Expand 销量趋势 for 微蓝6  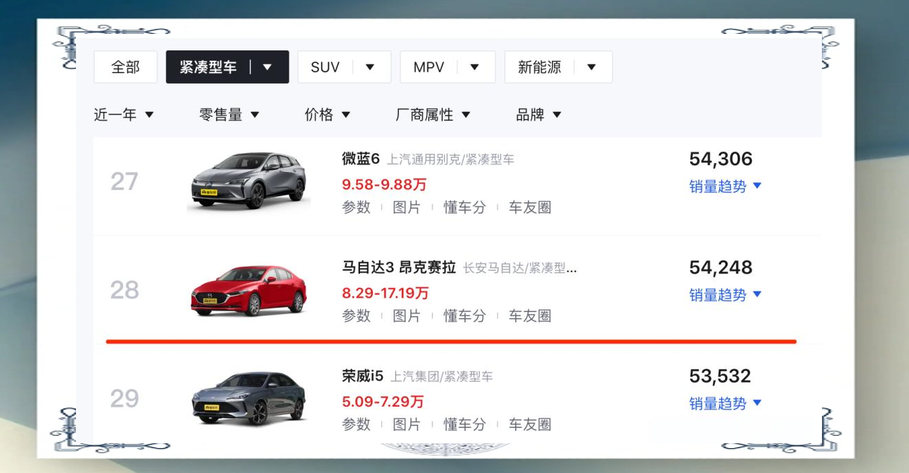click(x=725, y=186)
